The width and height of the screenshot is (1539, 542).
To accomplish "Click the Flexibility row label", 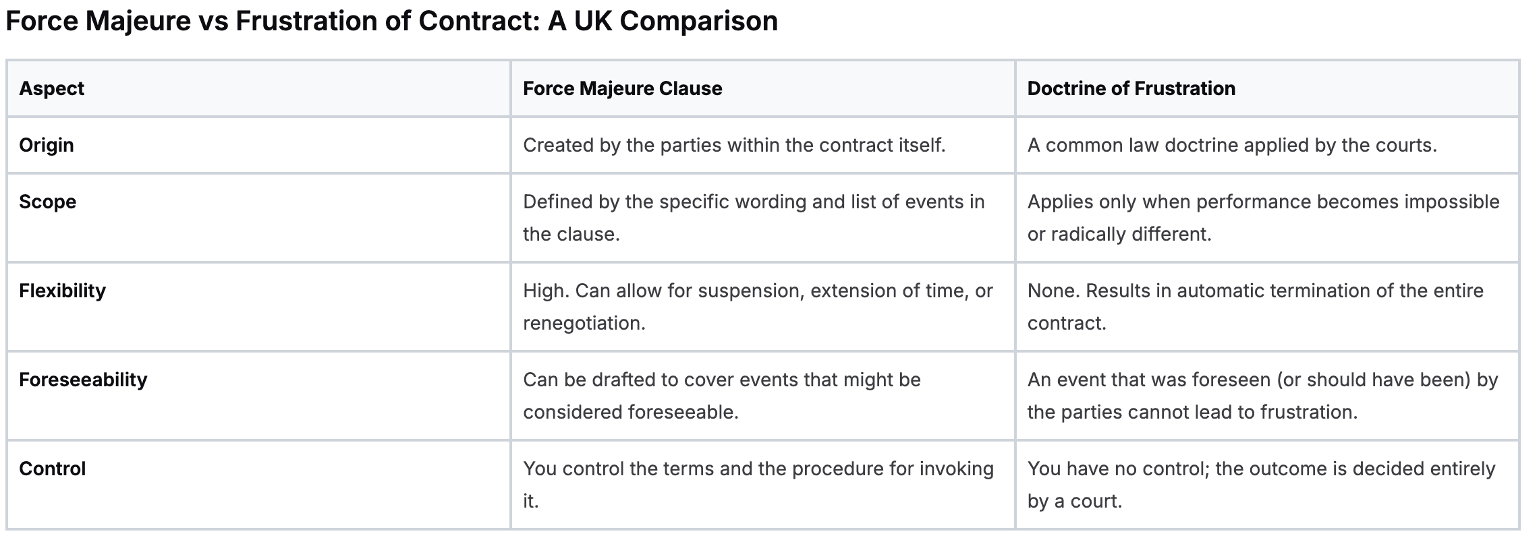I will tap(63, 291).
